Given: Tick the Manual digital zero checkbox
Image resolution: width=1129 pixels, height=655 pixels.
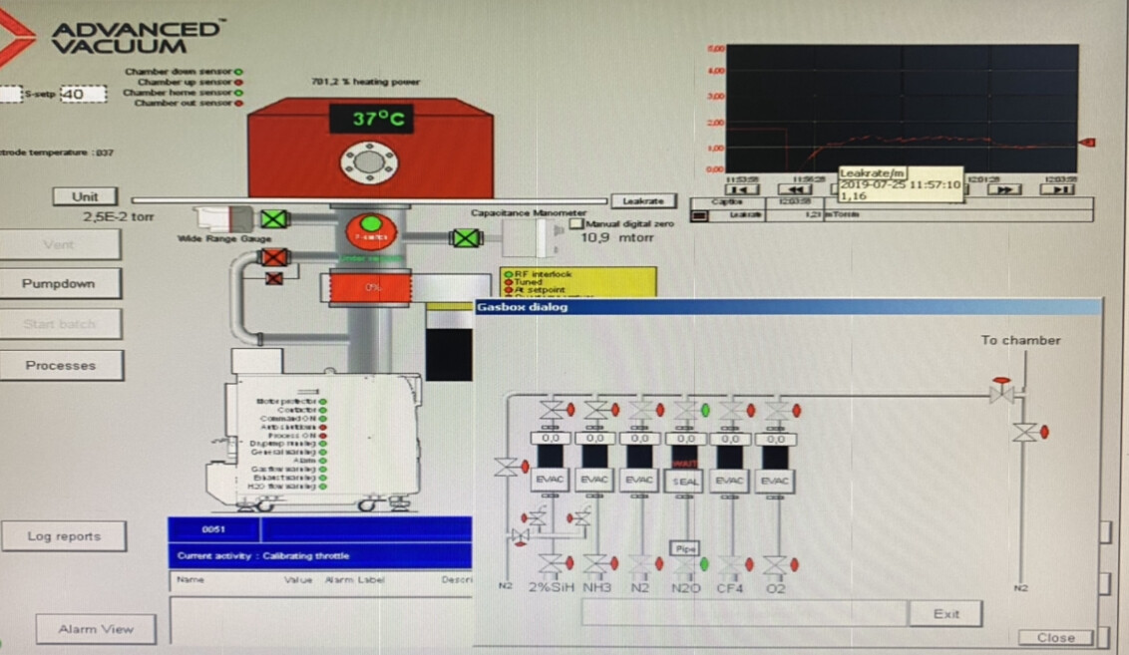Looking at the screenshot, I should point(575,224).
